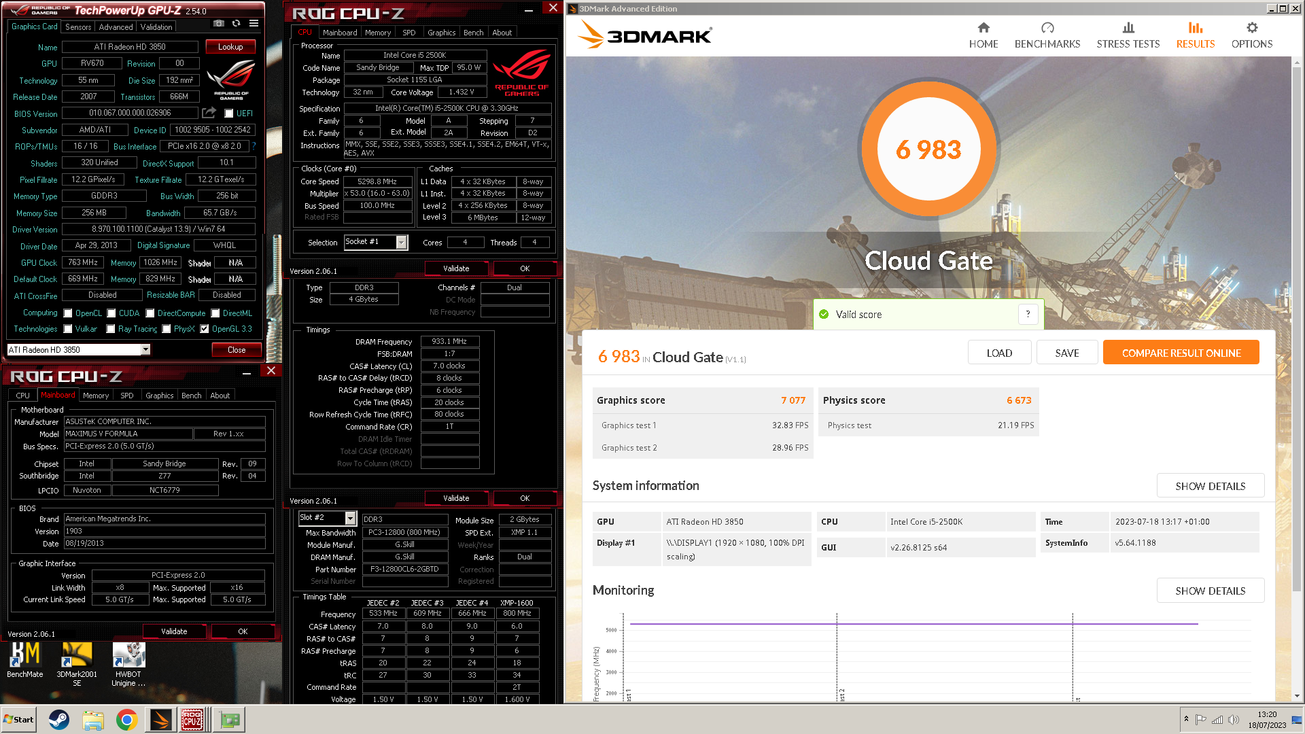Toggle the DirectML checkbox

215,313
